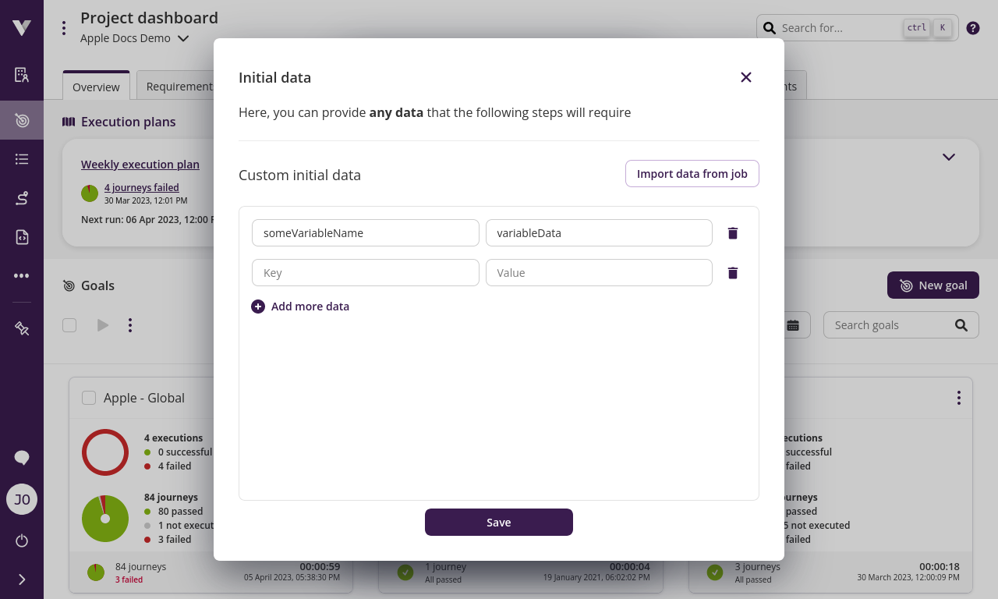Run selected goals with play icon

point(103,325)
